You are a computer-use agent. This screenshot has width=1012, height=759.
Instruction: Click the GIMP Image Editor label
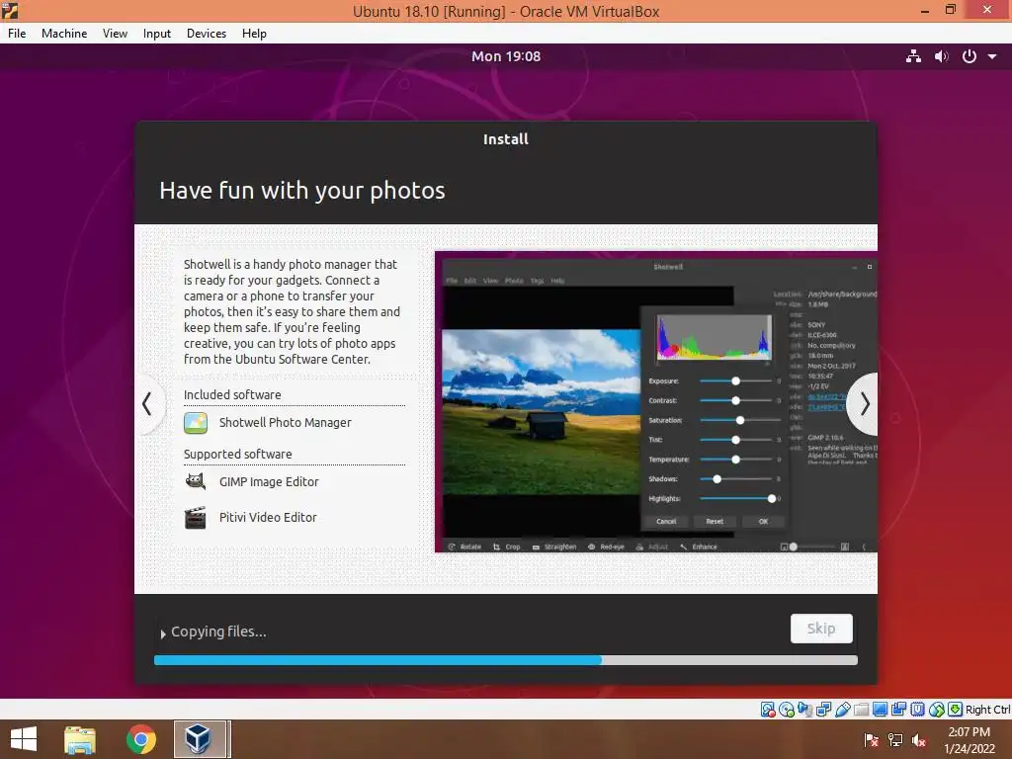pyautogui.click(x=269, y=482)
